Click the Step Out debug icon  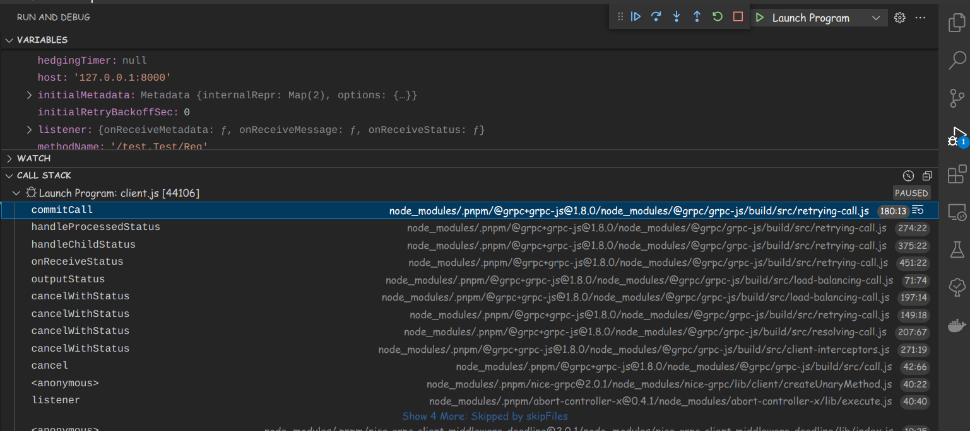tap(697, 17)
